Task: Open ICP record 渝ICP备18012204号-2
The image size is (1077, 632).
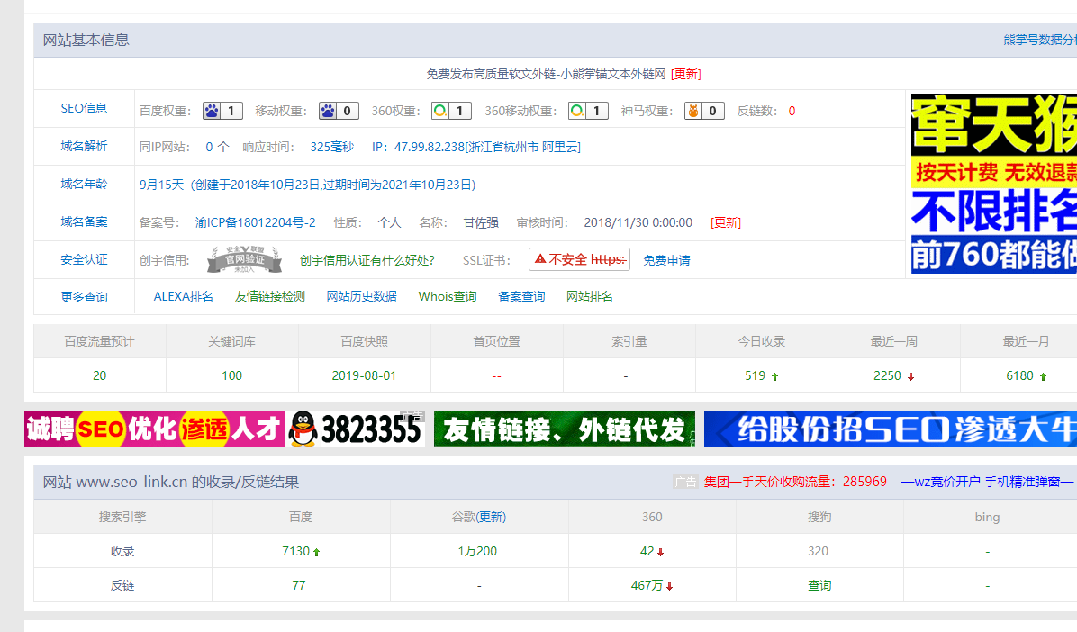Action: (256, 222)
